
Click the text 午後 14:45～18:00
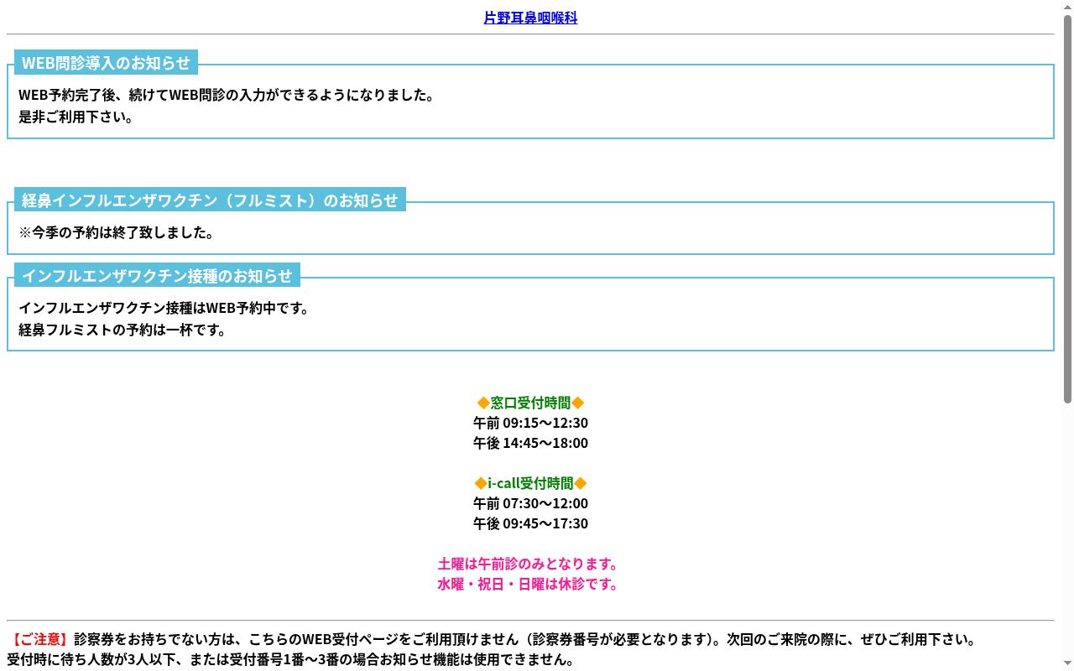[x=530, y=444]
